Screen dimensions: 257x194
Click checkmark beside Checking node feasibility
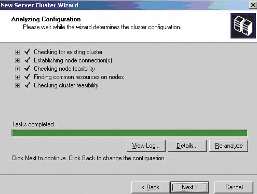pos(28,68)
